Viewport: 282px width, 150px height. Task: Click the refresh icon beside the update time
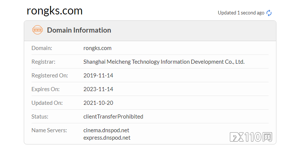[x=269, y=13]
